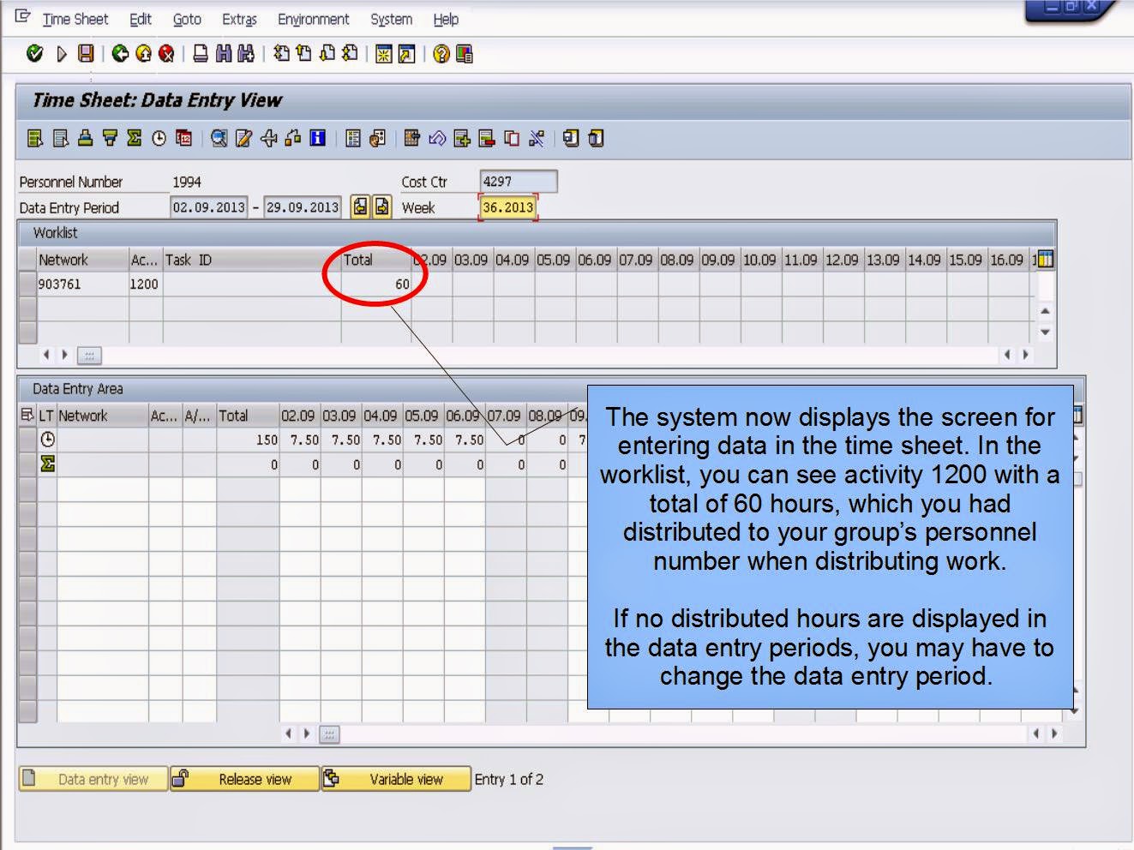Click the Data entry view button

point(93,779)
